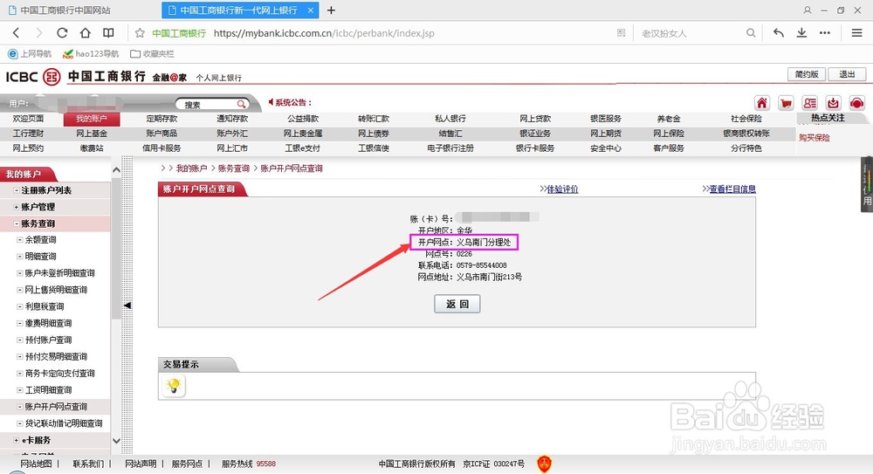Click the red house home icon
Image resolution: width=873 pixels, height=474 pixels.
click(761, 103)
